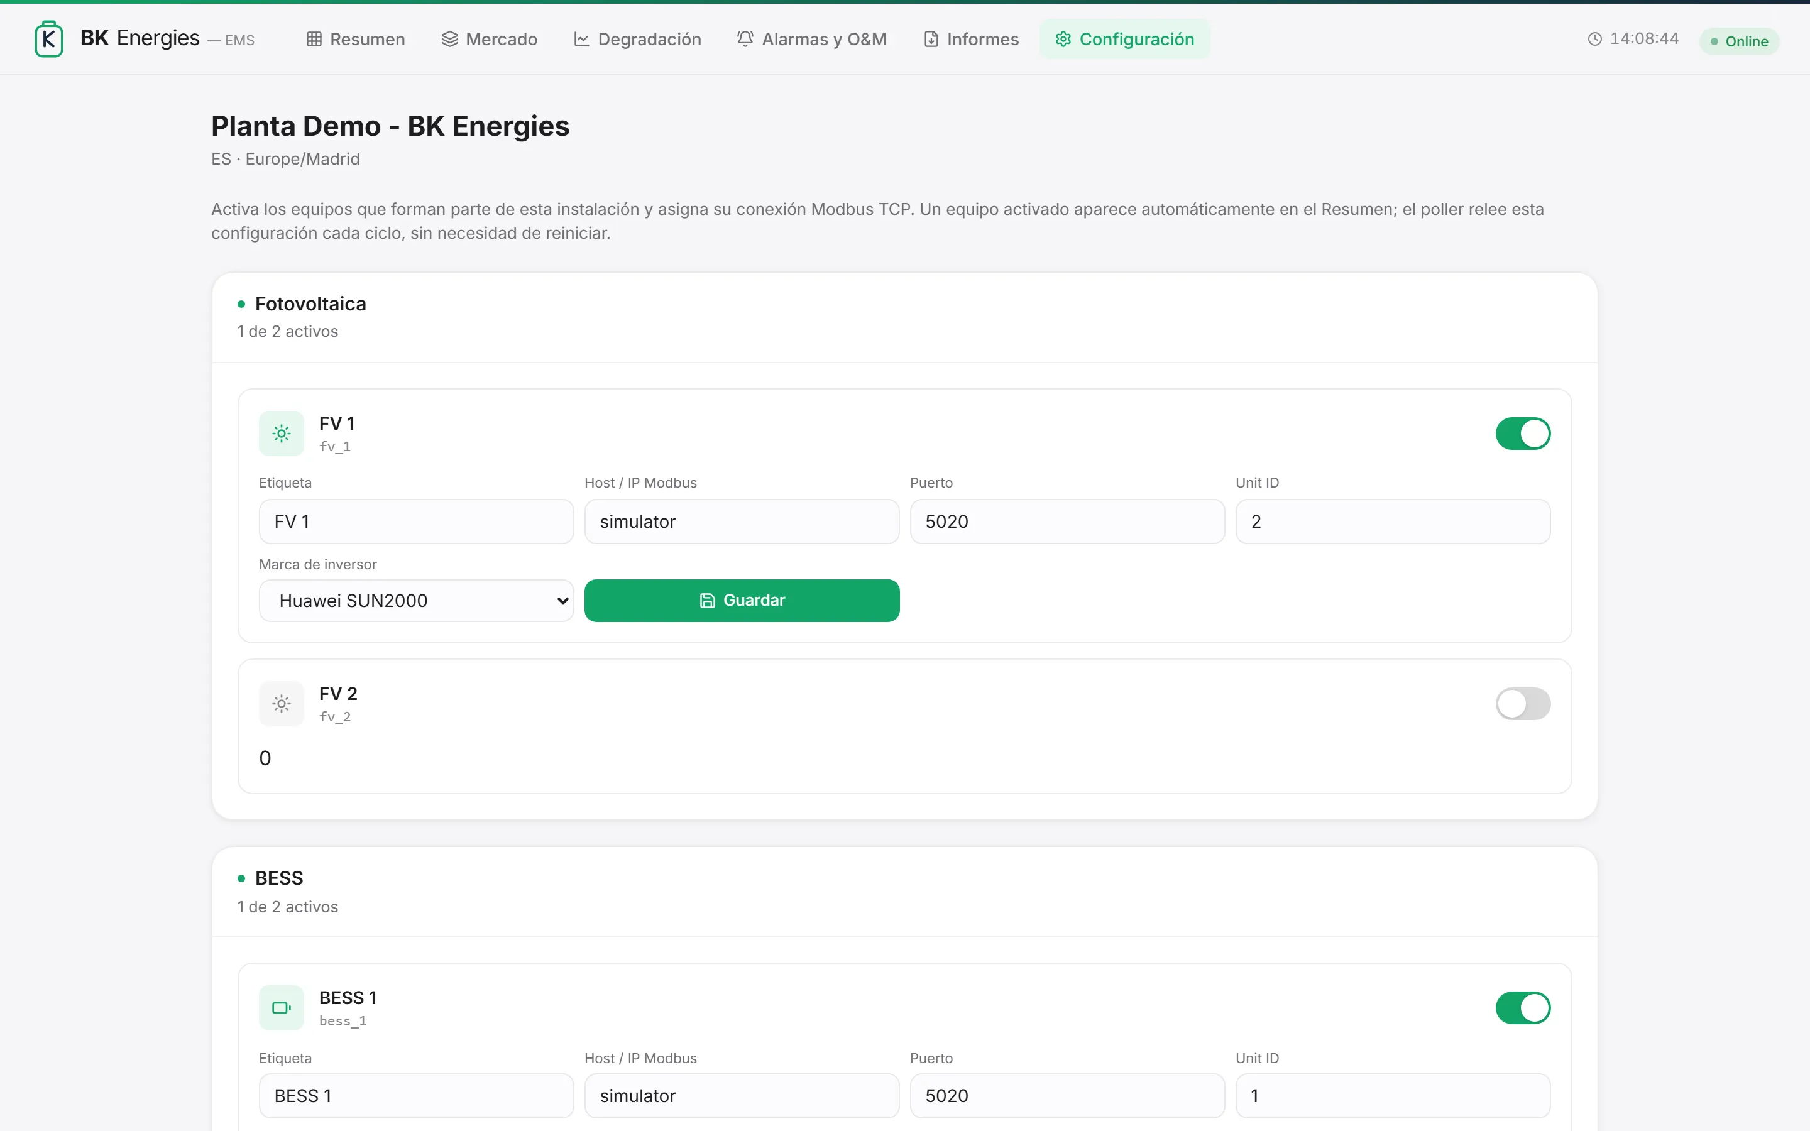Click the Fotovoltaica section title

tap(310, 303)
